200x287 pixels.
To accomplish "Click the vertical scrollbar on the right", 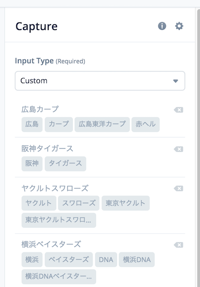I will (x=198, y=148).
